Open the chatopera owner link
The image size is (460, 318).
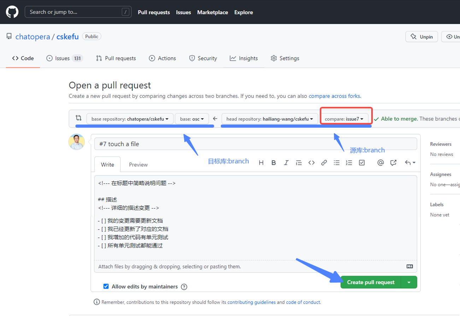click(x=33, y=36)
